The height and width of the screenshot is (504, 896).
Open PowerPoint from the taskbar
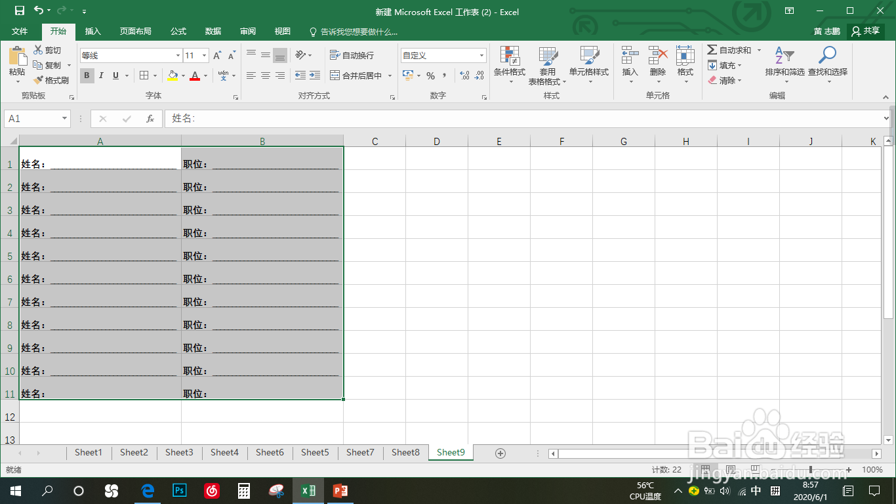[340, 491]
